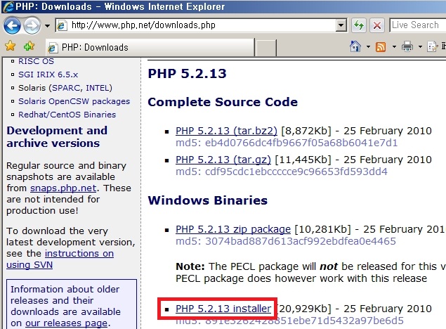Image resolution: width=446 pixels, height=329 pixels.
Task: Click the Refresh page icon
Action: [359, 25]
